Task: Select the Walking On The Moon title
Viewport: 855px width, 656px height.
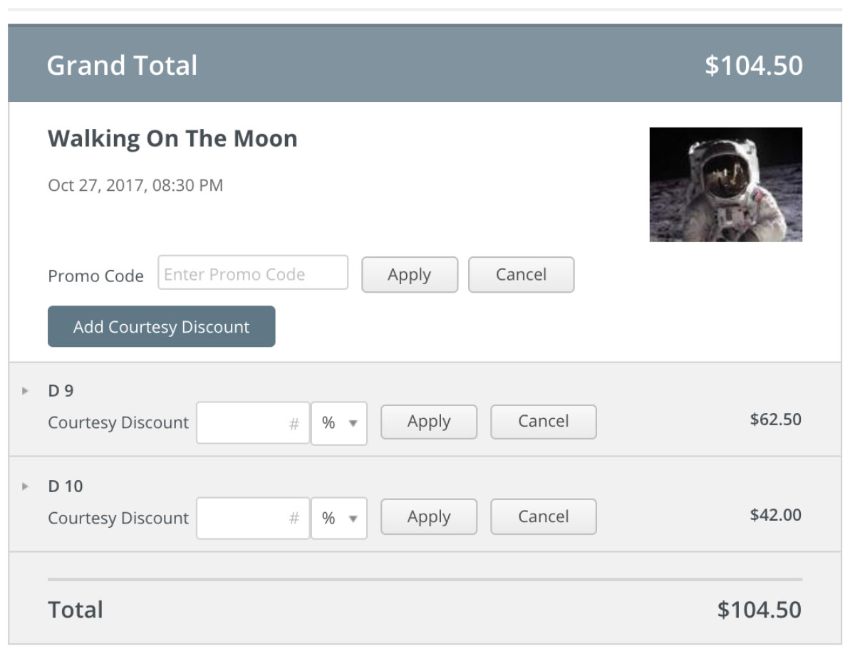Action: (x=172, y=138)
